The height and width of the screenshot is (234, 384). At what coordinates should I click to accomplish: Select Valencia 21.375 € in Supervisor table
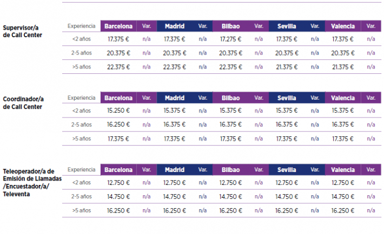point(343,67)
